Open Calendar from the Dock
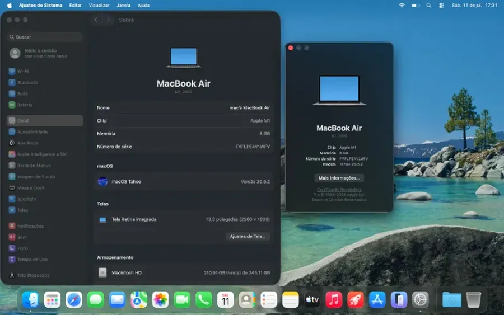This screenshot has width=504, height=315. point(225,300)
